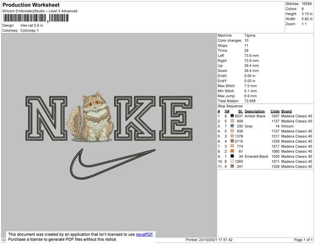This screenshot has height=244, width=315.
Task: Click the cream color swatch, row 10
Action: tap(232, 161)
